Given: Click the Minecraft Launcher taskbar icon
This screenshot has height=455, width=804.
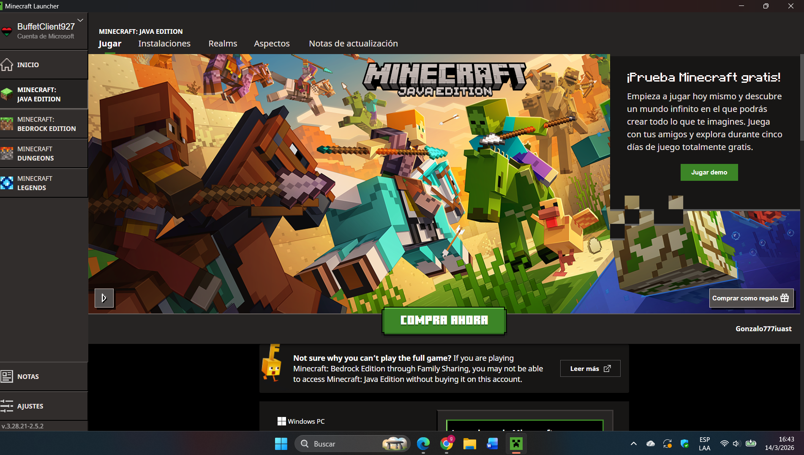Looking at the screenshot, I should tap(516, 444).
